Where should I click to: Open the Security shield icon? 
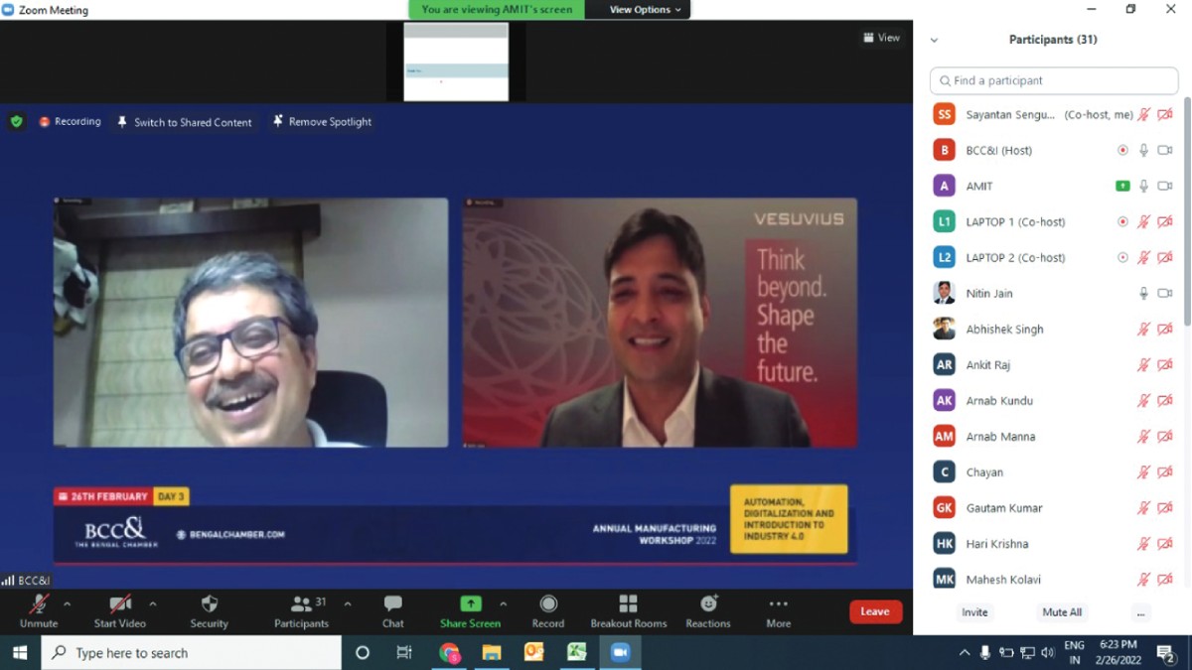click(x=210, y=603)
